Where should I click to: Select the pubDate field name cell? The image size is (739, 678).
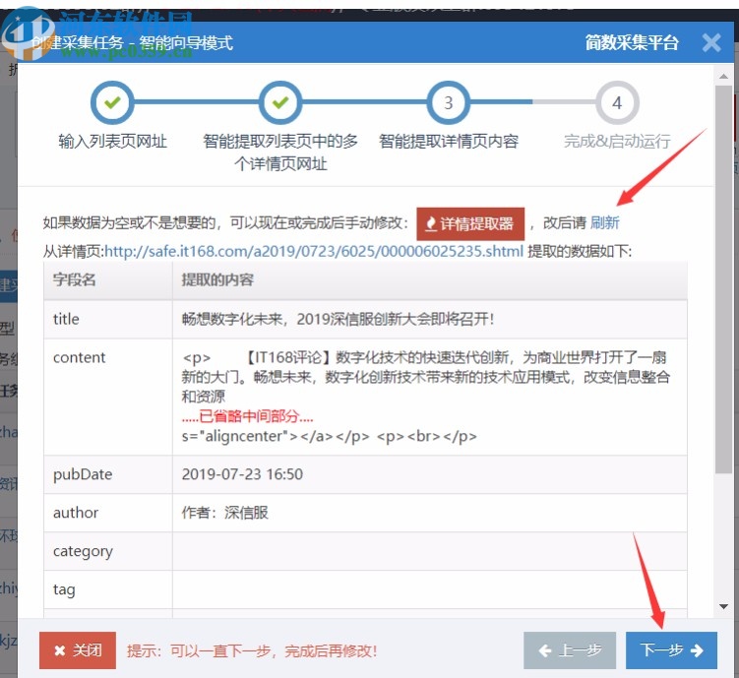pyautogui.click(x=108, y=474)
